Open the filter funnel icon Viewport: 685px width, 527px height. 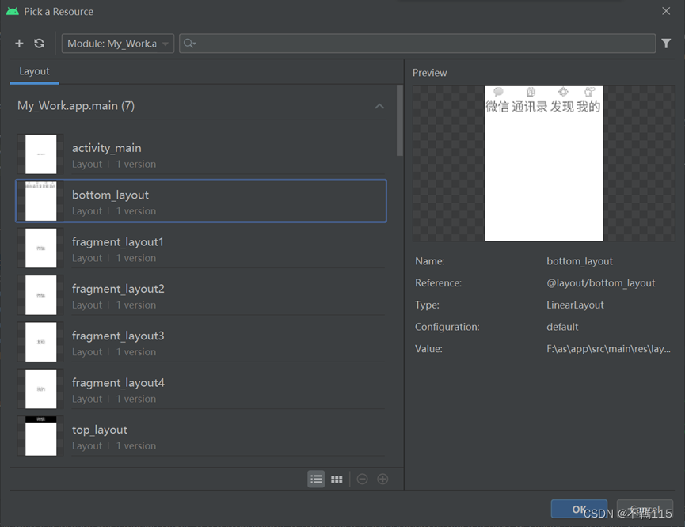[666, 44]
